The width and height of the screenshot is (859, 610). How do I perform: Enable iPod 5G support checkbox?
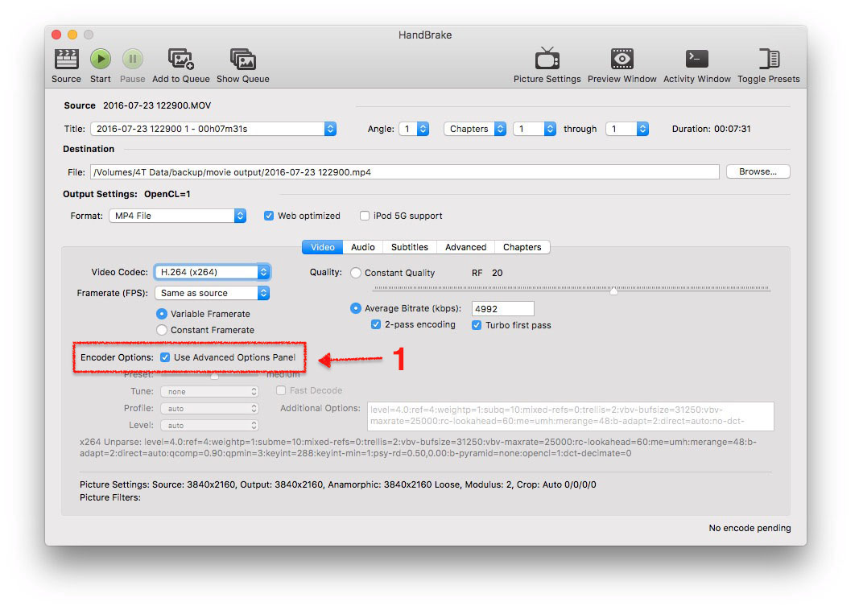click(365, 216)
